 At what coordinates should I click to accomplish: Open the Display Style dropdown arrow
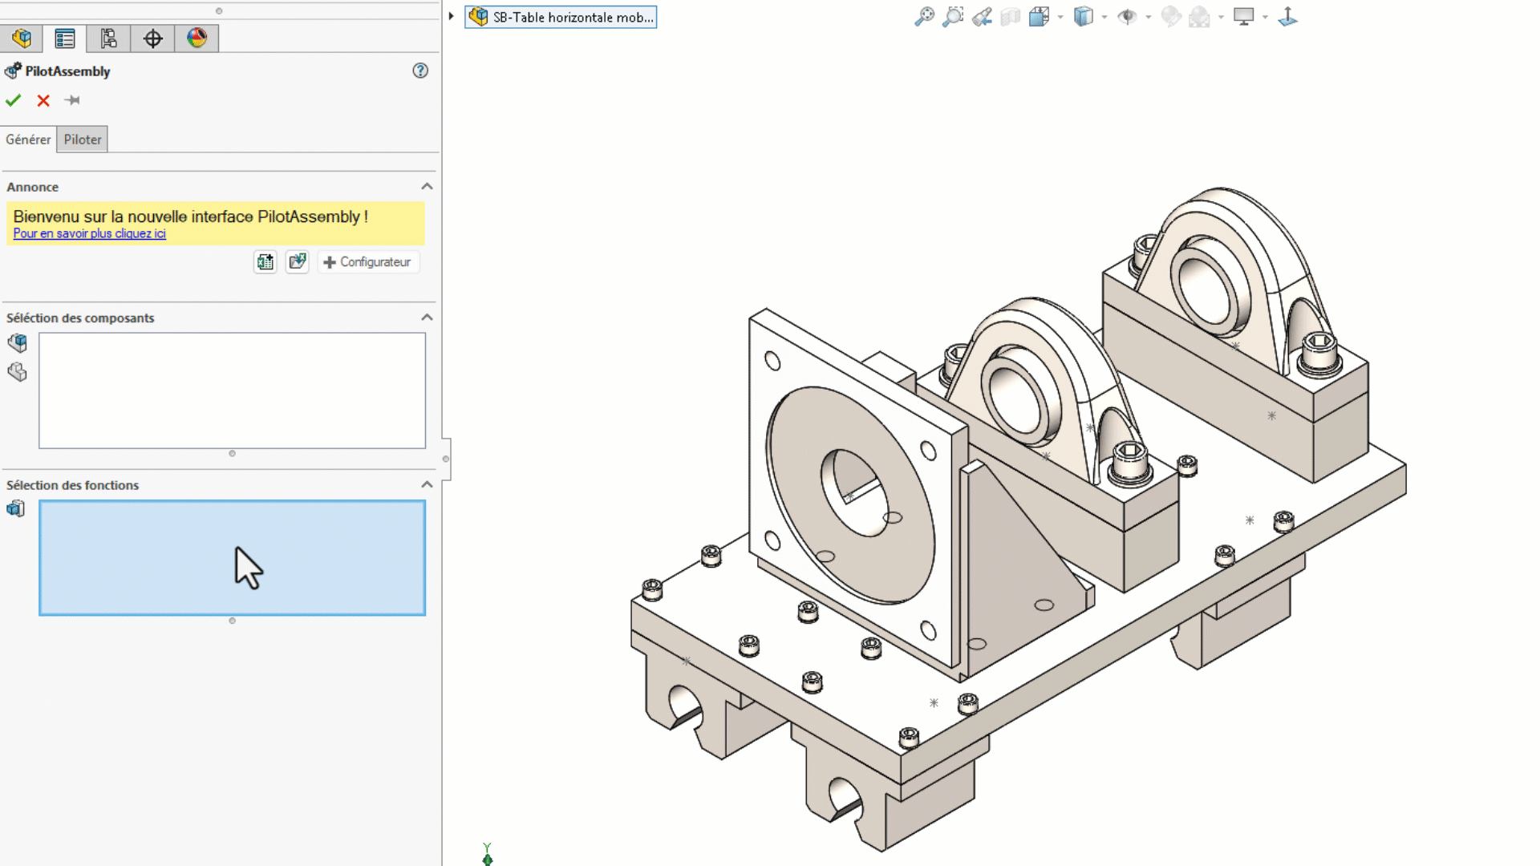1104,17
